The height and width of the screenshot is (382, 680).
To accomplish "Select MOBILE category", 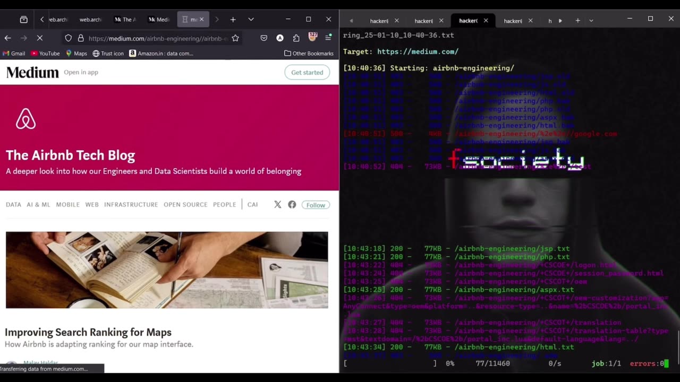I will pyautogui.click(x=68, y=205).
